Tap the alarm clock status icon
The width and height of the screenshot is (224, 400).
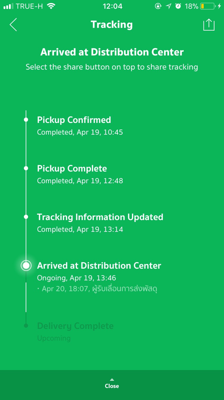tap(178, 6)
